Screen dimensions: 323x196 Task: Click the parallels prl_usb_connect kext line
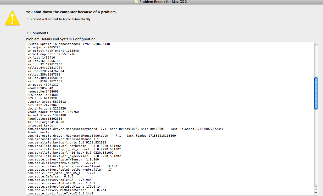[74, 149]
